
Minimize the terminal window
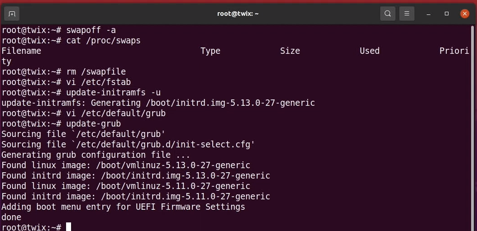click(428, 14)
